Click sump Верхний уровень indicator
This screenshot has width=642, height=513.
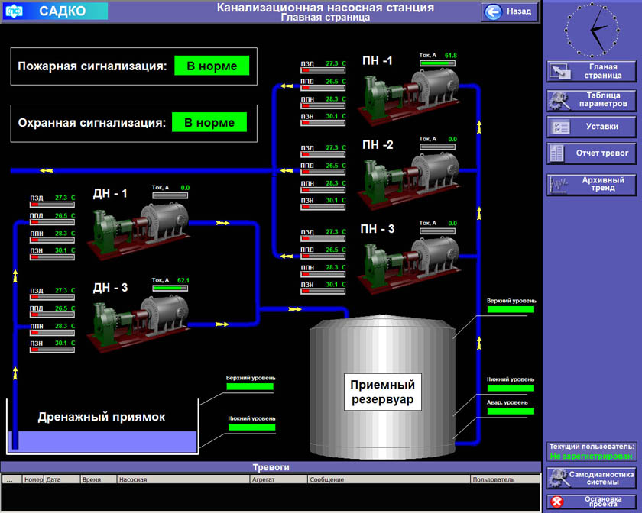pos(250,386)
